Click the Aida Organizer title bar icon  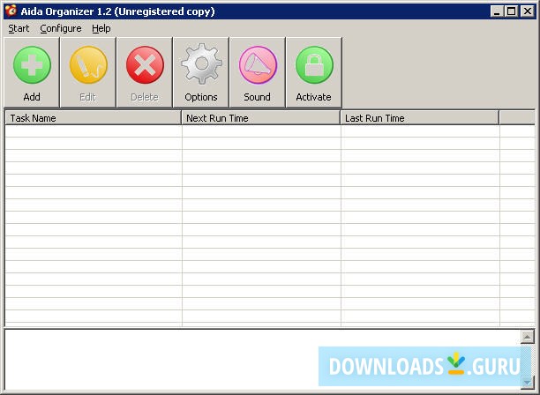tap(11, 11)
